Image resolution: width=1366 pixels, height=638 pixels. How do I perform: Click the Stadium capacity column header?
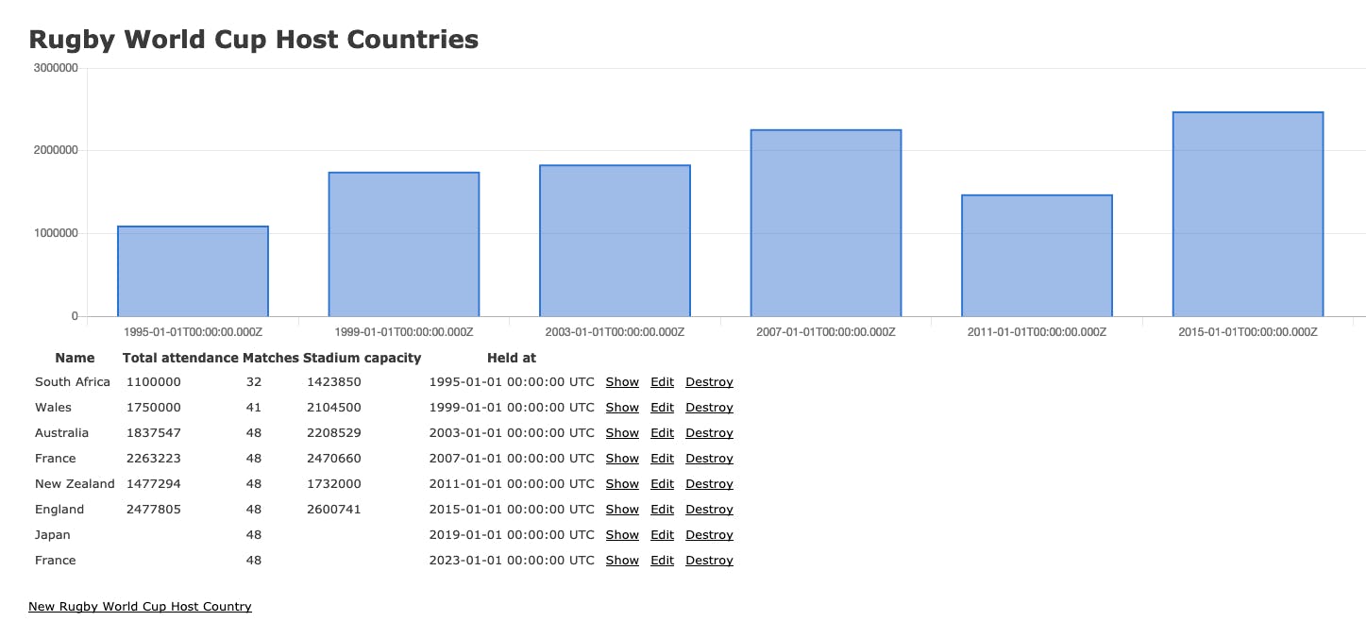click(x=363, y=358)
